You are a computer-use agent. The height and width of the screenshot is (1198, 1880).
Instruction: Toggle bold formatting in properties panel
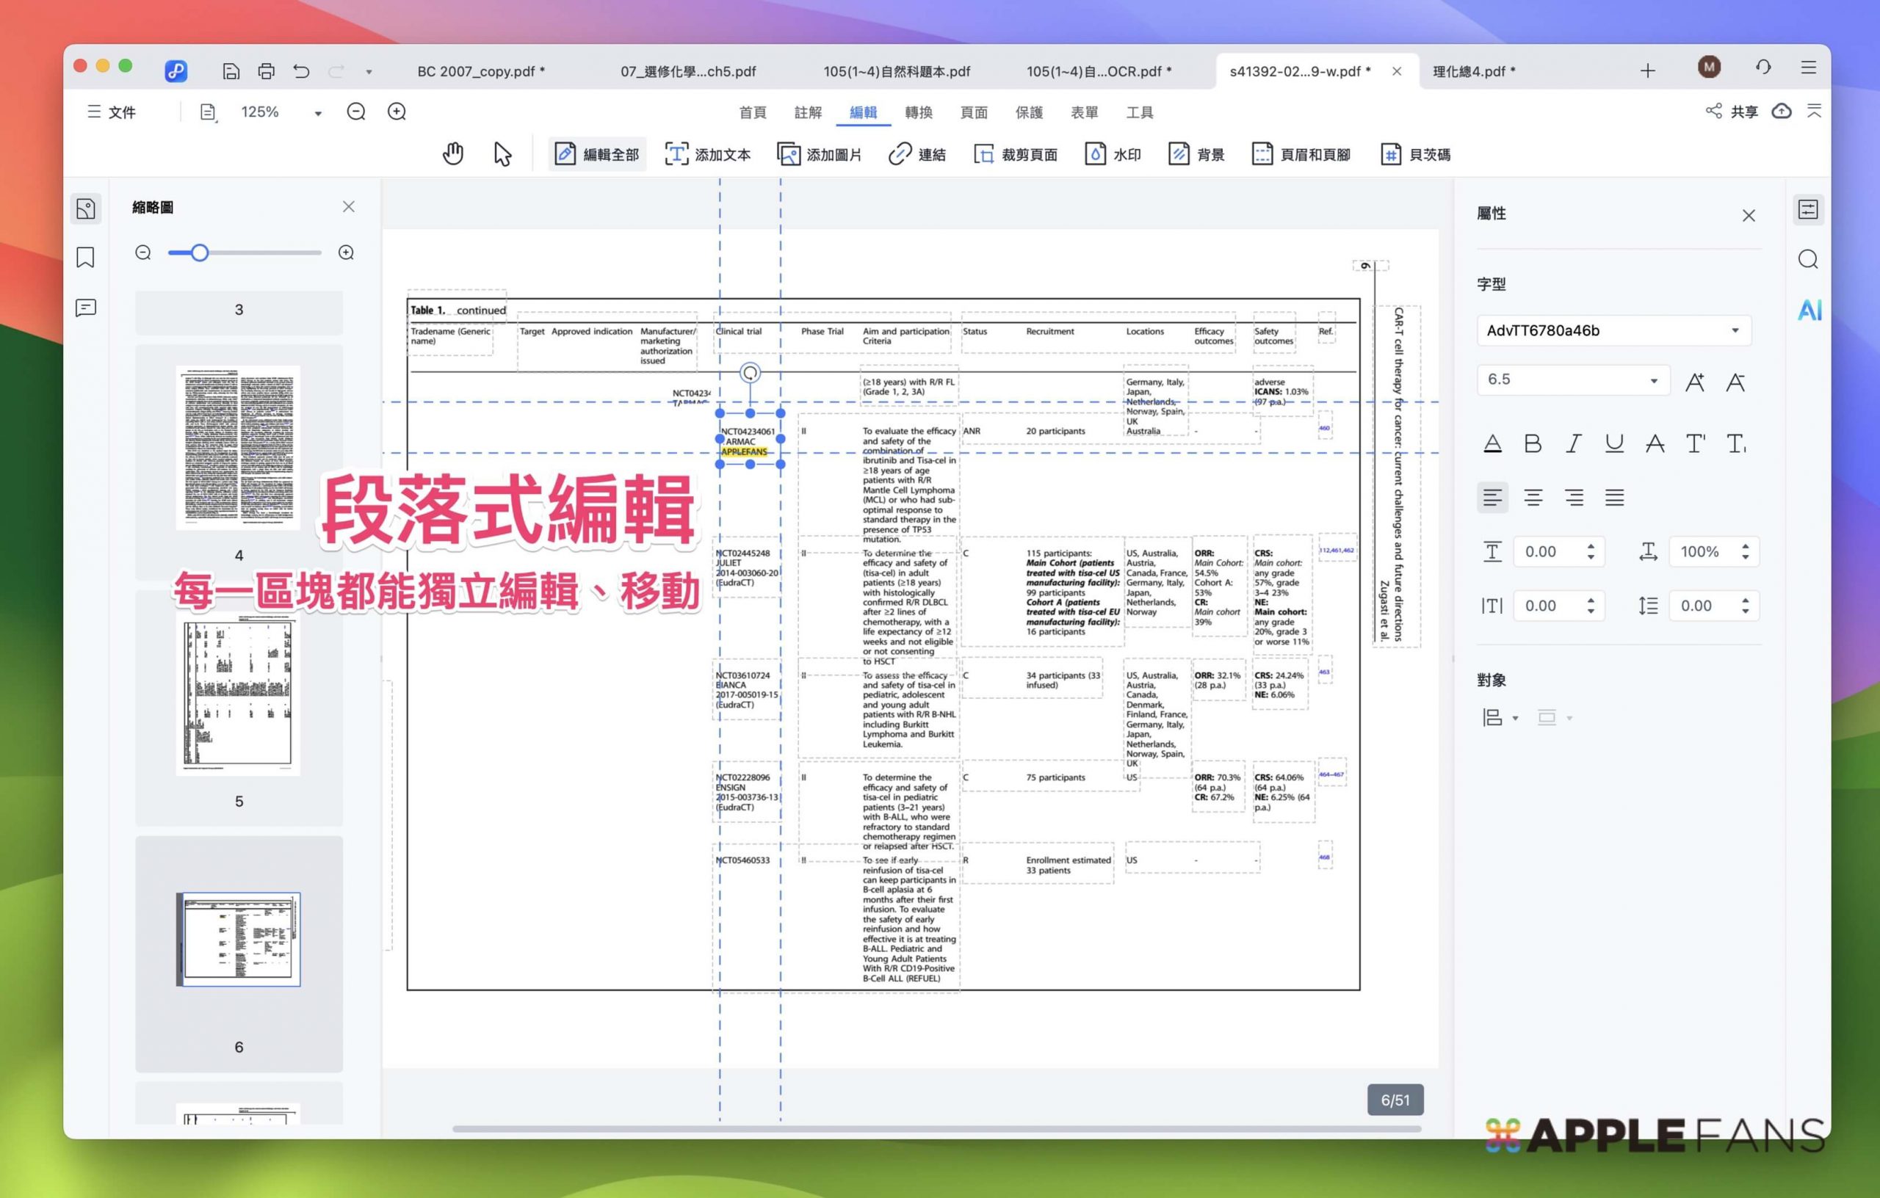click(1533, 443)
